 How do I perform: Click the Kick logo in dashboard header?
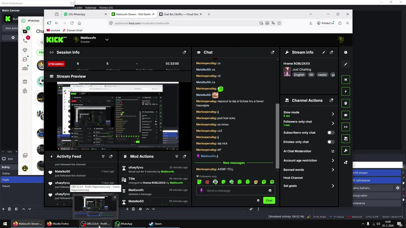(56, 40)
